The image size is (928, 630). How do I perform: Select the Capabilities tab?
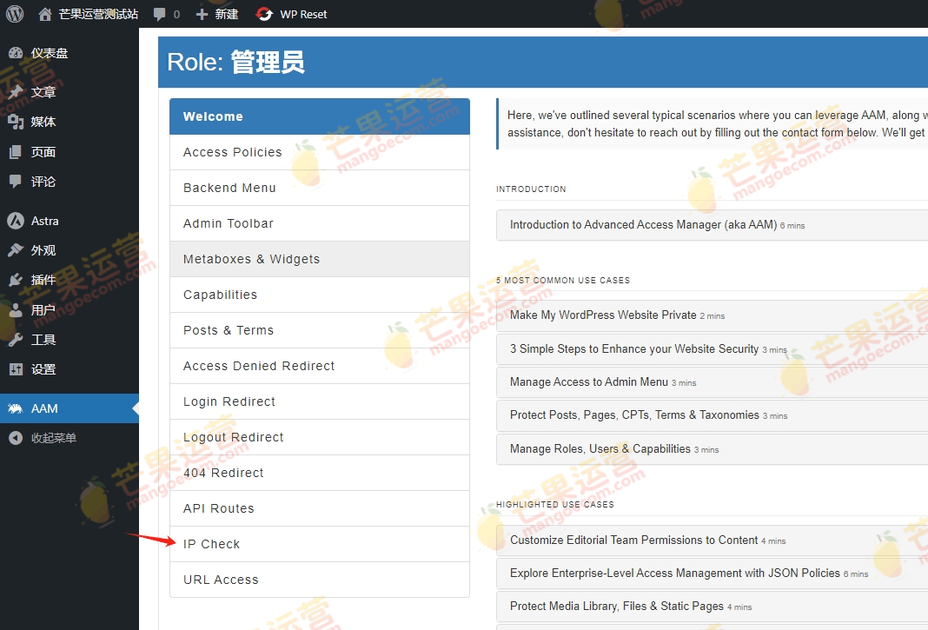coord(221,295)
